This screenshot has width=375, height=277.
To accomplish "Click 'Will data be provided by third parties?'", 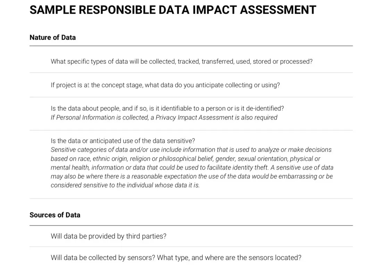I will (108, 236).
